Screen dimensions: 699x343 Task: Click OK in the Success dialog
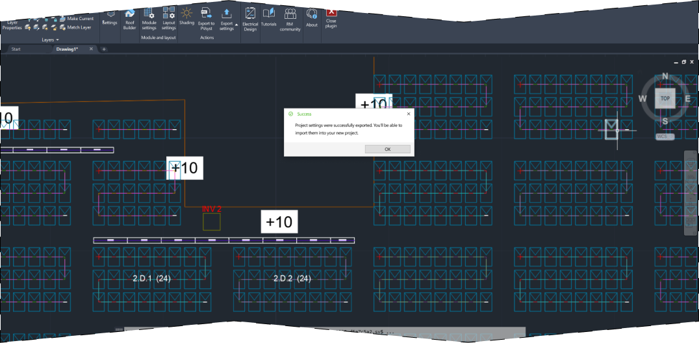pos(387,149)
